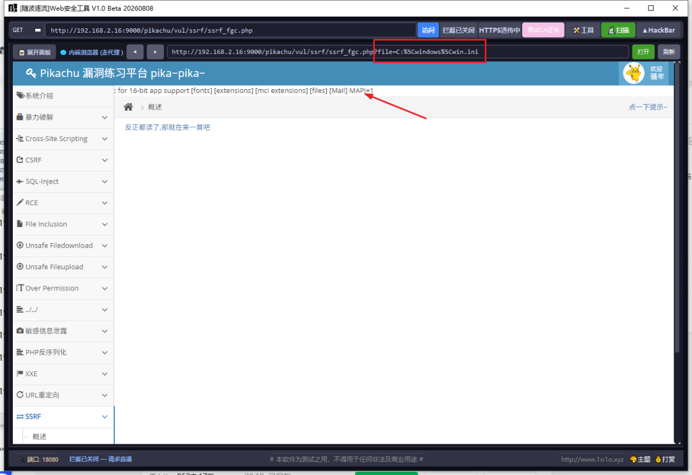The height and width of the screenshot is (475, 692).
Task: Open the HackBar panel
Action: pyautogui.click(x=659, y=30)
